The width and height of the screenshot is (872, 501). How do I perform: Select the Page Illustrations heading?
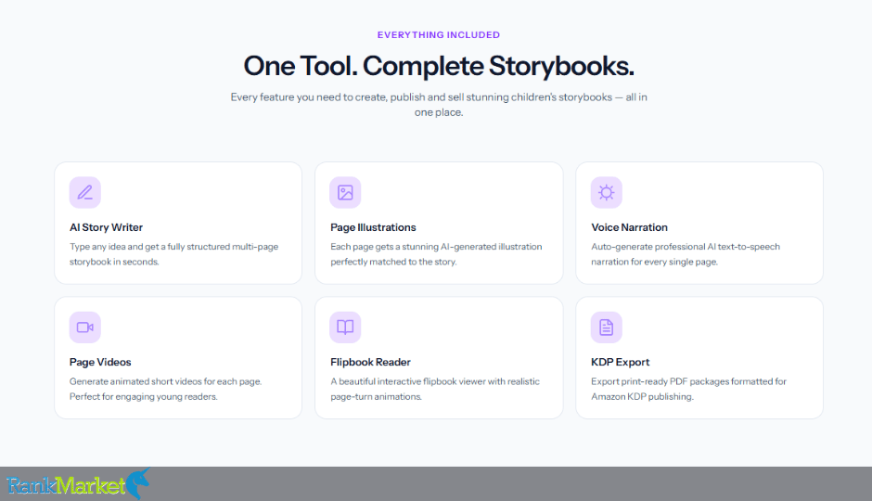click(373, 227)
